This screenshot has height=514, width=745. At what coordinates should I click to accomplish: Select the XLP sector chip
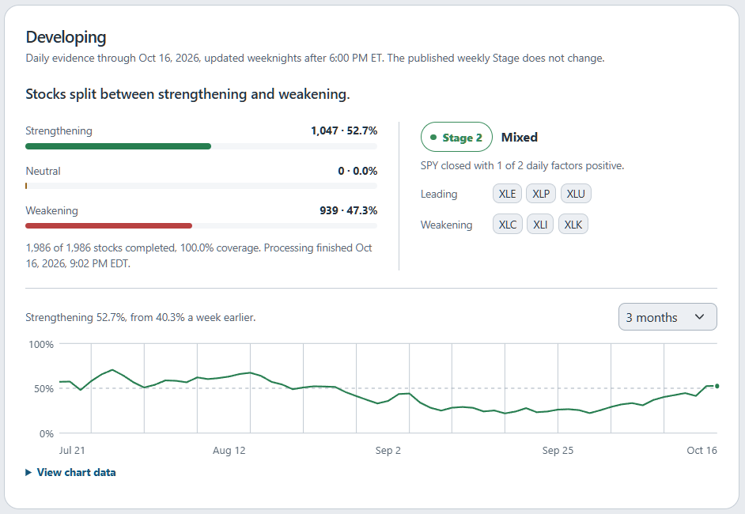541,194
